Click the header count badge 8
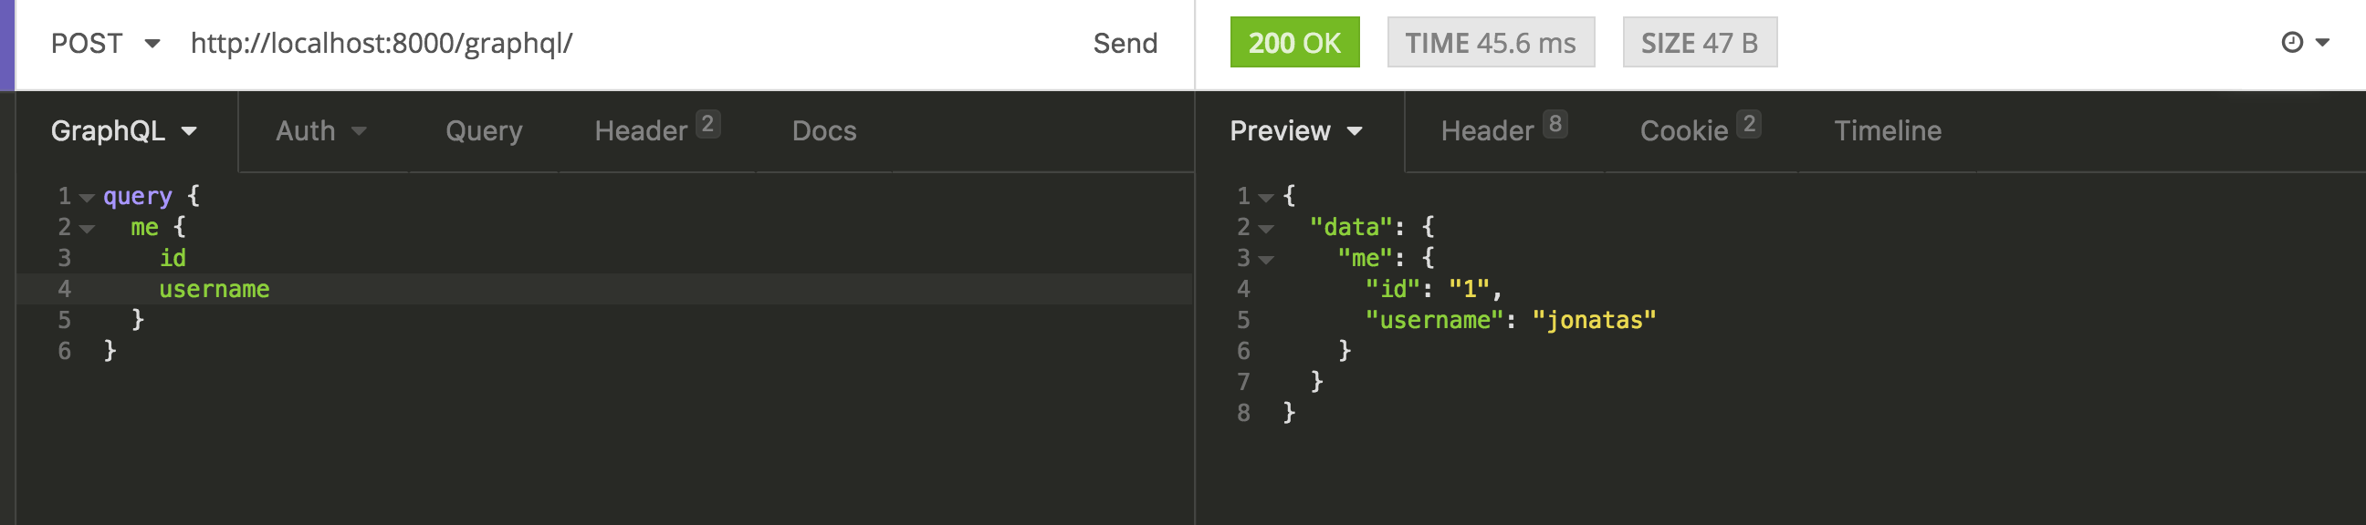 coord(1555,124)
